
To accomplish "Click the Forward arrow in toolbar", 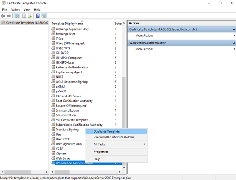I will 9,16.
